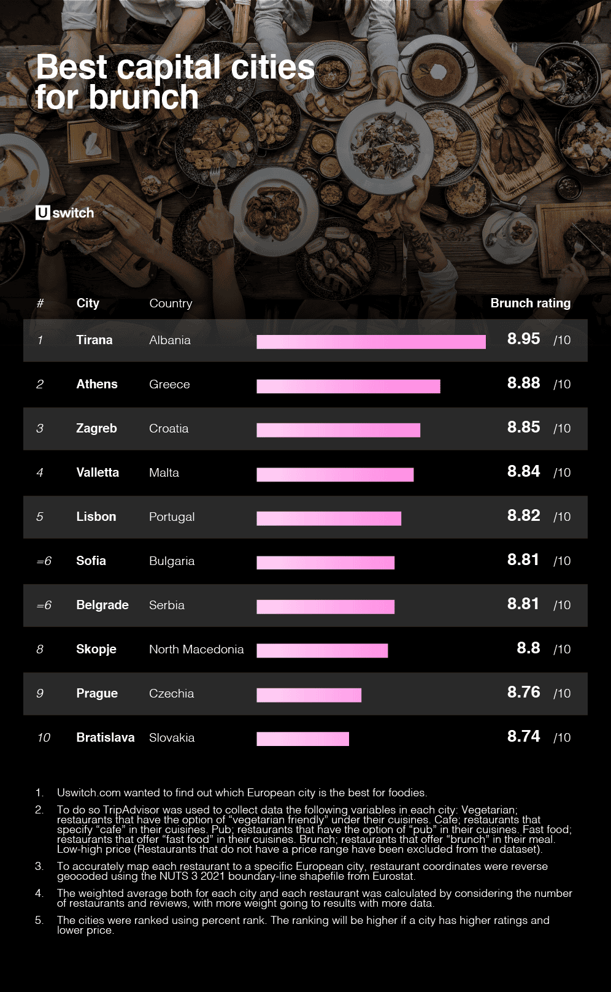The height and width of the screenshot is (992, 611).
Task: Click North Macedonia country label
Action: (x=196, y=649)
